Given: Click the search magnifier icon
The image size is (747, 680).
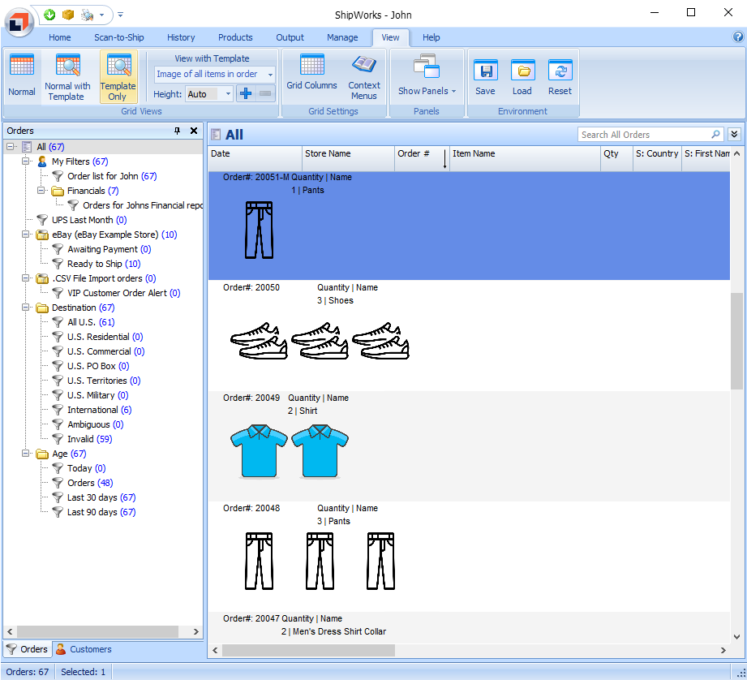Looking at the screenshot, I should click(715, 135).
